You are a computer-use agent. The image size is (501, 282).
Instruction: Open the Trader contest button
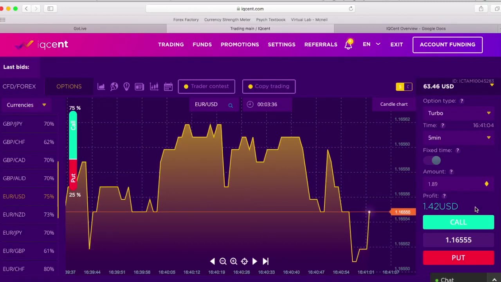207,86
